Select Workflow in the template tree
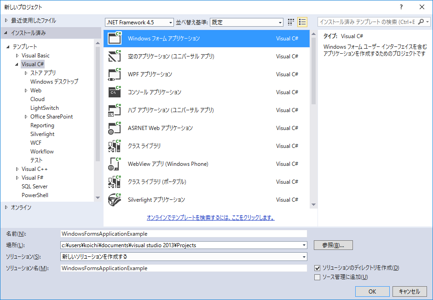Screen dimensions: 433x300 pyautogui.click(x=42, y=152)
